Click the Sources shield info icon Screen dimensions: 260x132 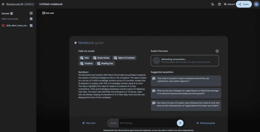(x=12, y=13)
